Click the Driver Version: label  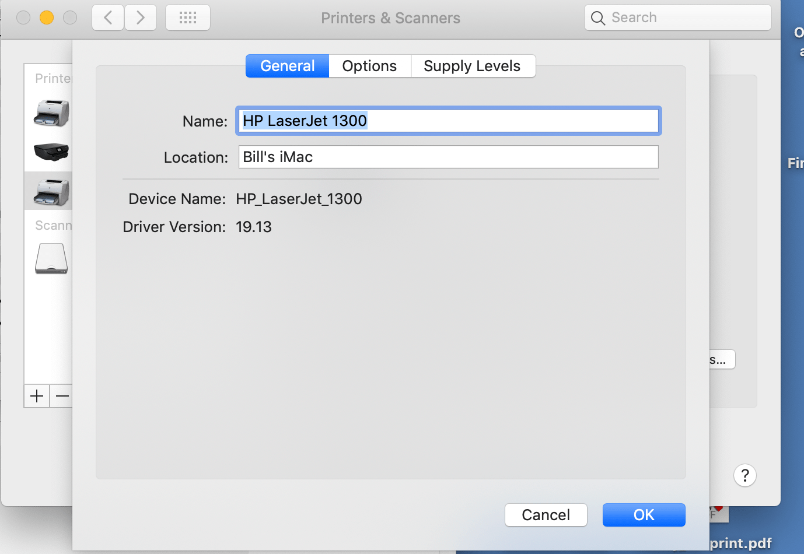174,227
